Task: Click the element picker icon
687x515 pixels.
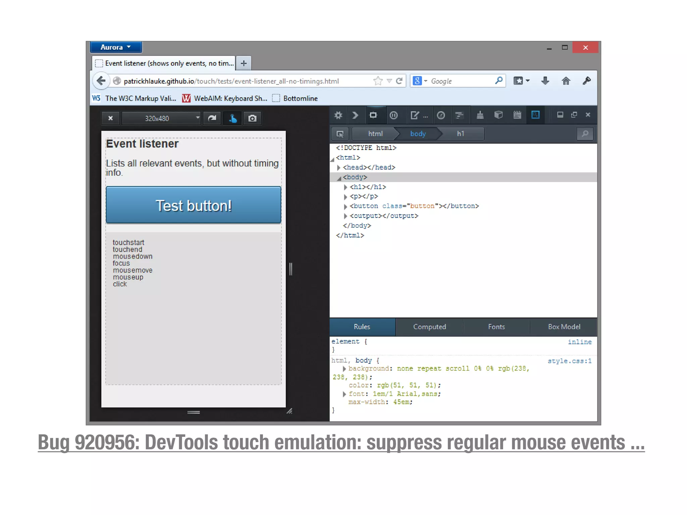Action: 340,134
